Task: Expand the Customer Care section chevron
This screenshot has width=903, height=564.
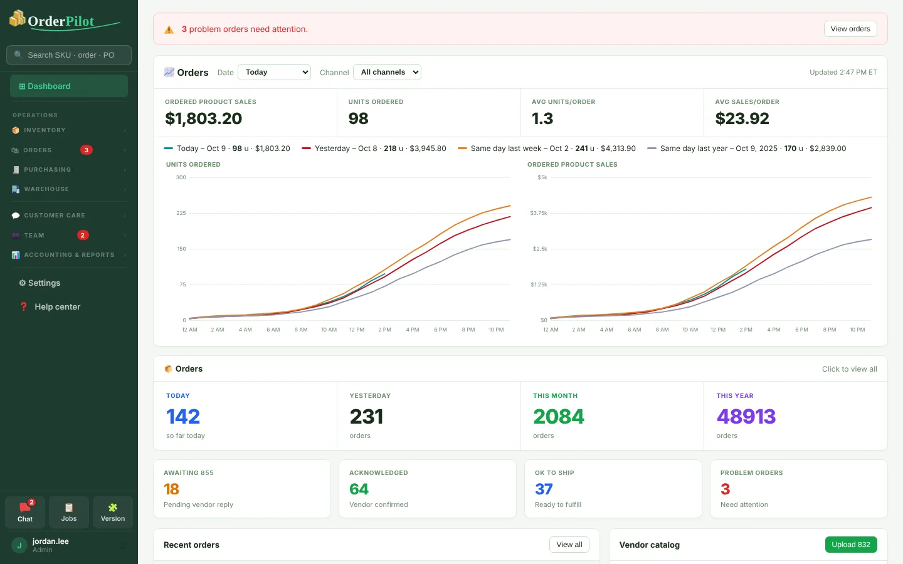Action: click(x=125, y=216)
